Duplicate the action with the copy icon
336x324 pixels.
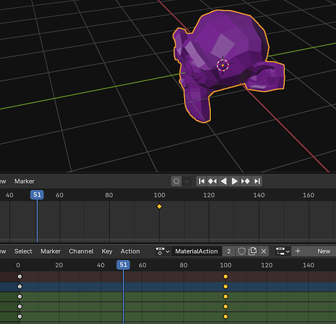(x=252, y=251)
